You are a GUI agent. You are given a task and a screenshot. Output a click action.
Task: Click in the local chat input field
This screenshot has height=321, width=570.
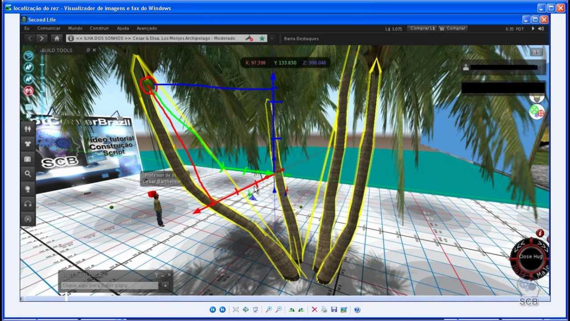click(110, 285)
